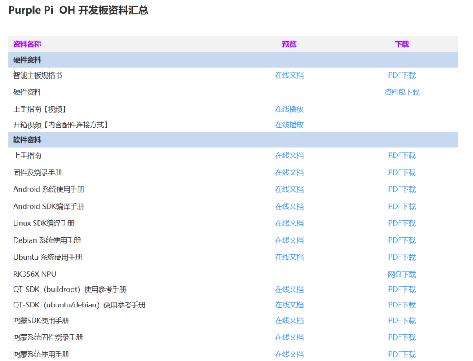This screenshot has width=473, height=361.
Task: Download PDF for Android SDK编译手册
Action: click(x=402, y=206)
